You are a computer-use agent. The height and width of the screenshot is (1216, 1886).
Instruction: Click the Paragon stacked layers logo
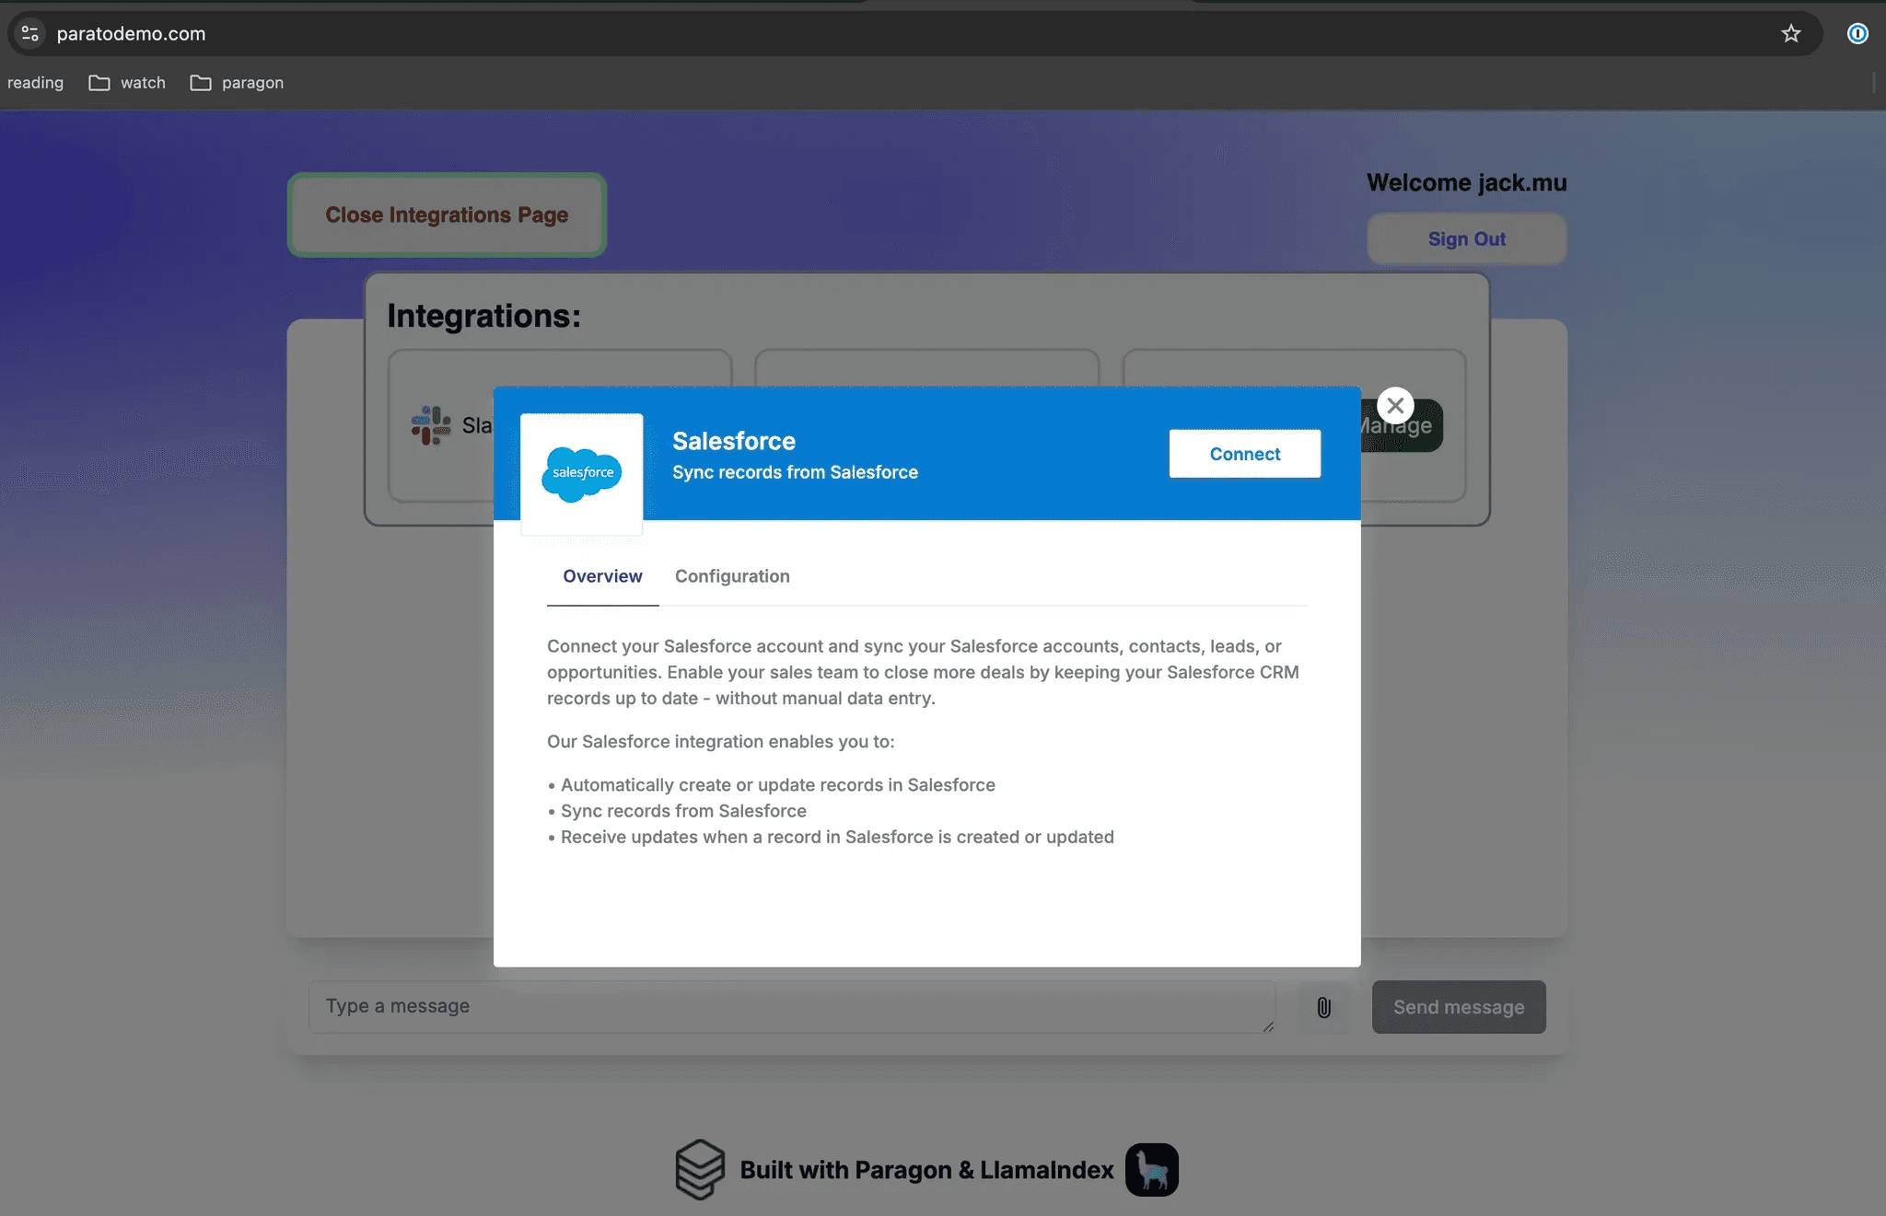click(x=700, y=1169)
